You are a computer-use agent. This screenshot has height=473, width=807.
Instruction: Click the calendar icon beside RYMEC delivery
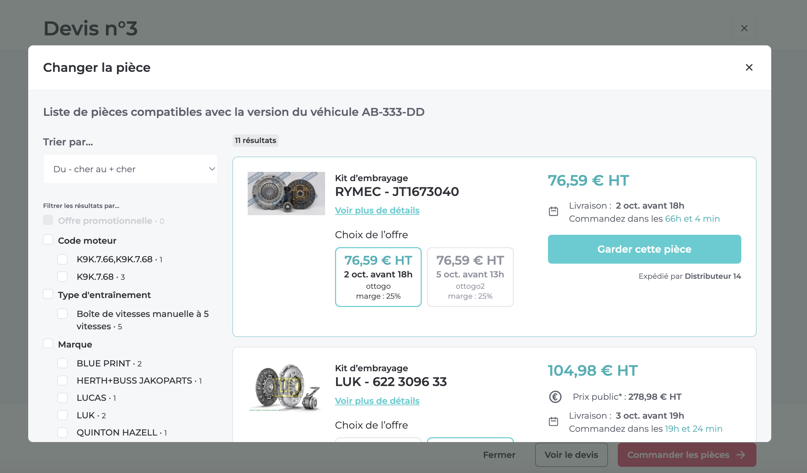coord(553,211)
